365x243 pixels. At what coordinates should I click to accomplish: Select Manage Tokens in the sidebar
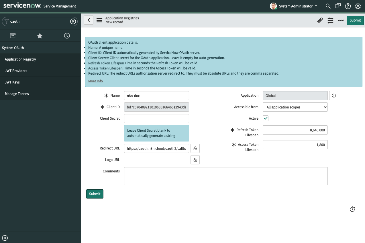coord(17,94)
